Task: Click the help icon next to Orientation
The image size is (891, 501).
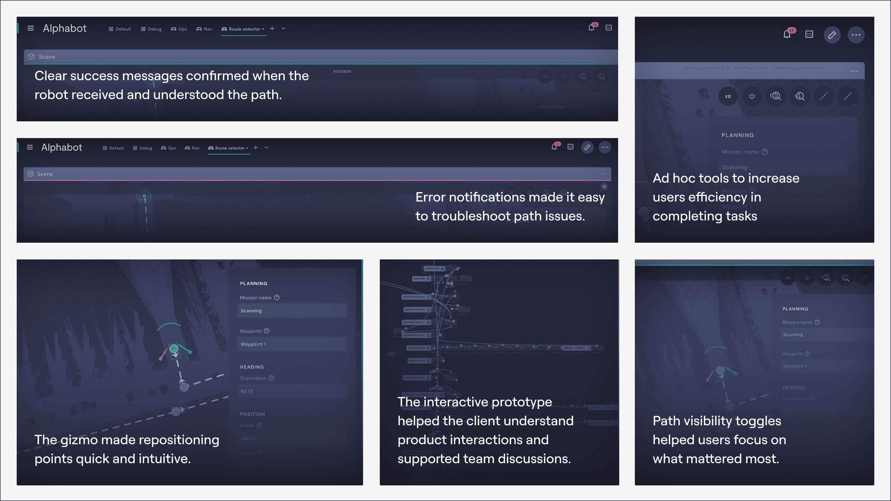Action: [272, 378]
